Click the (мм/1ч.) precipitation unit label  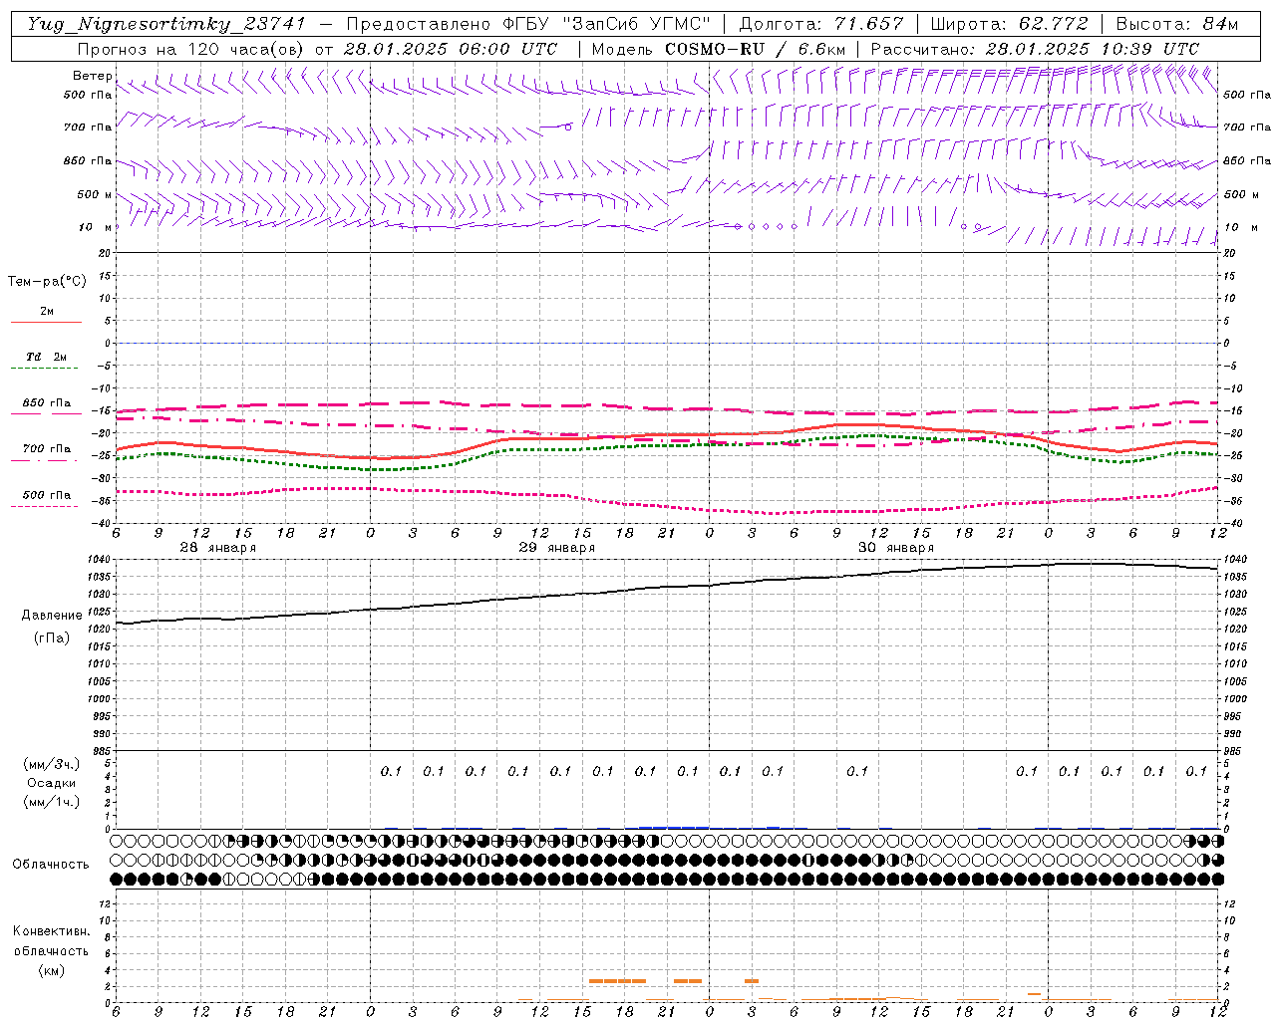point(52,802)
